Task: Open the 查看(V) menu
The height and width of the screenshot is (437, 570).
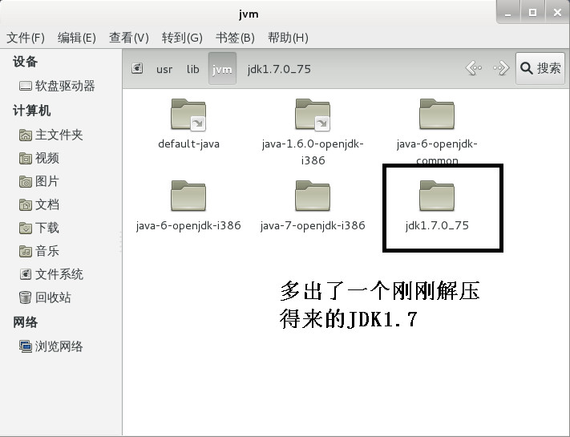Action: point(129,38)
